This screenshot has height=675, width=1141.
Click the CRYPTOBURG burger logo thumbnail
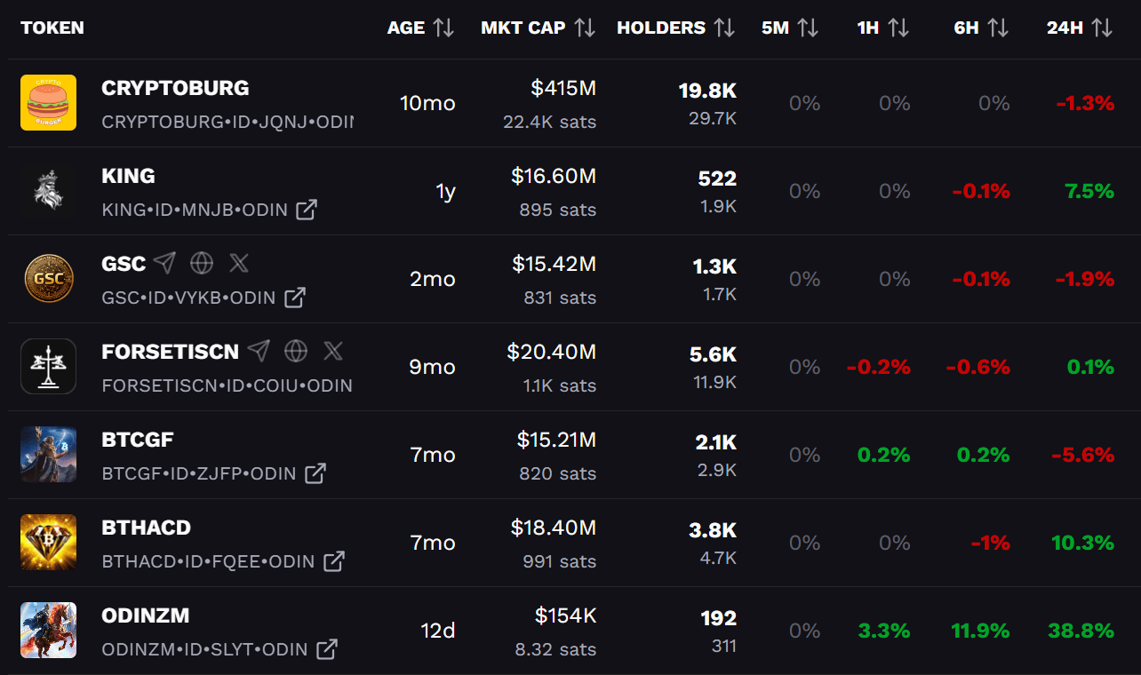click(x=49, y=102)
